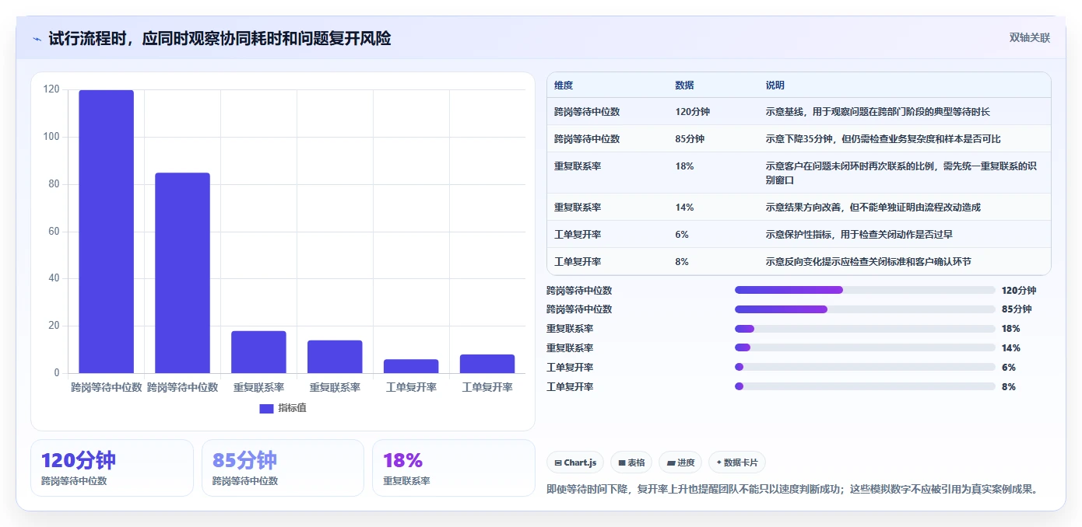Click the lightning icon before the slide title

37,39
